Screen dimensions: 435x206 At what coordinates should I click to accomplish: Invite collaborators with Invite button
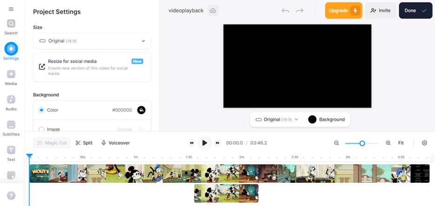click(x=381, y=11)
